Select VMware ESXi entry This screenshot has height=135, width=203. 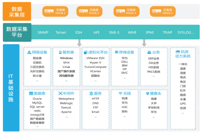pyautogui.click(x=95, y=58)
